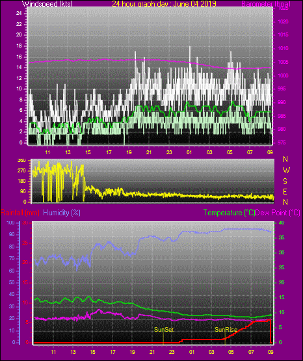Click windspeed axis value 24
The height and width of the screenshot is (361, 303).
point(19,14)
